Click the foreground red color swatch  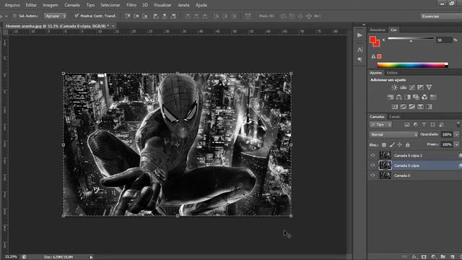tap(373, 40)
